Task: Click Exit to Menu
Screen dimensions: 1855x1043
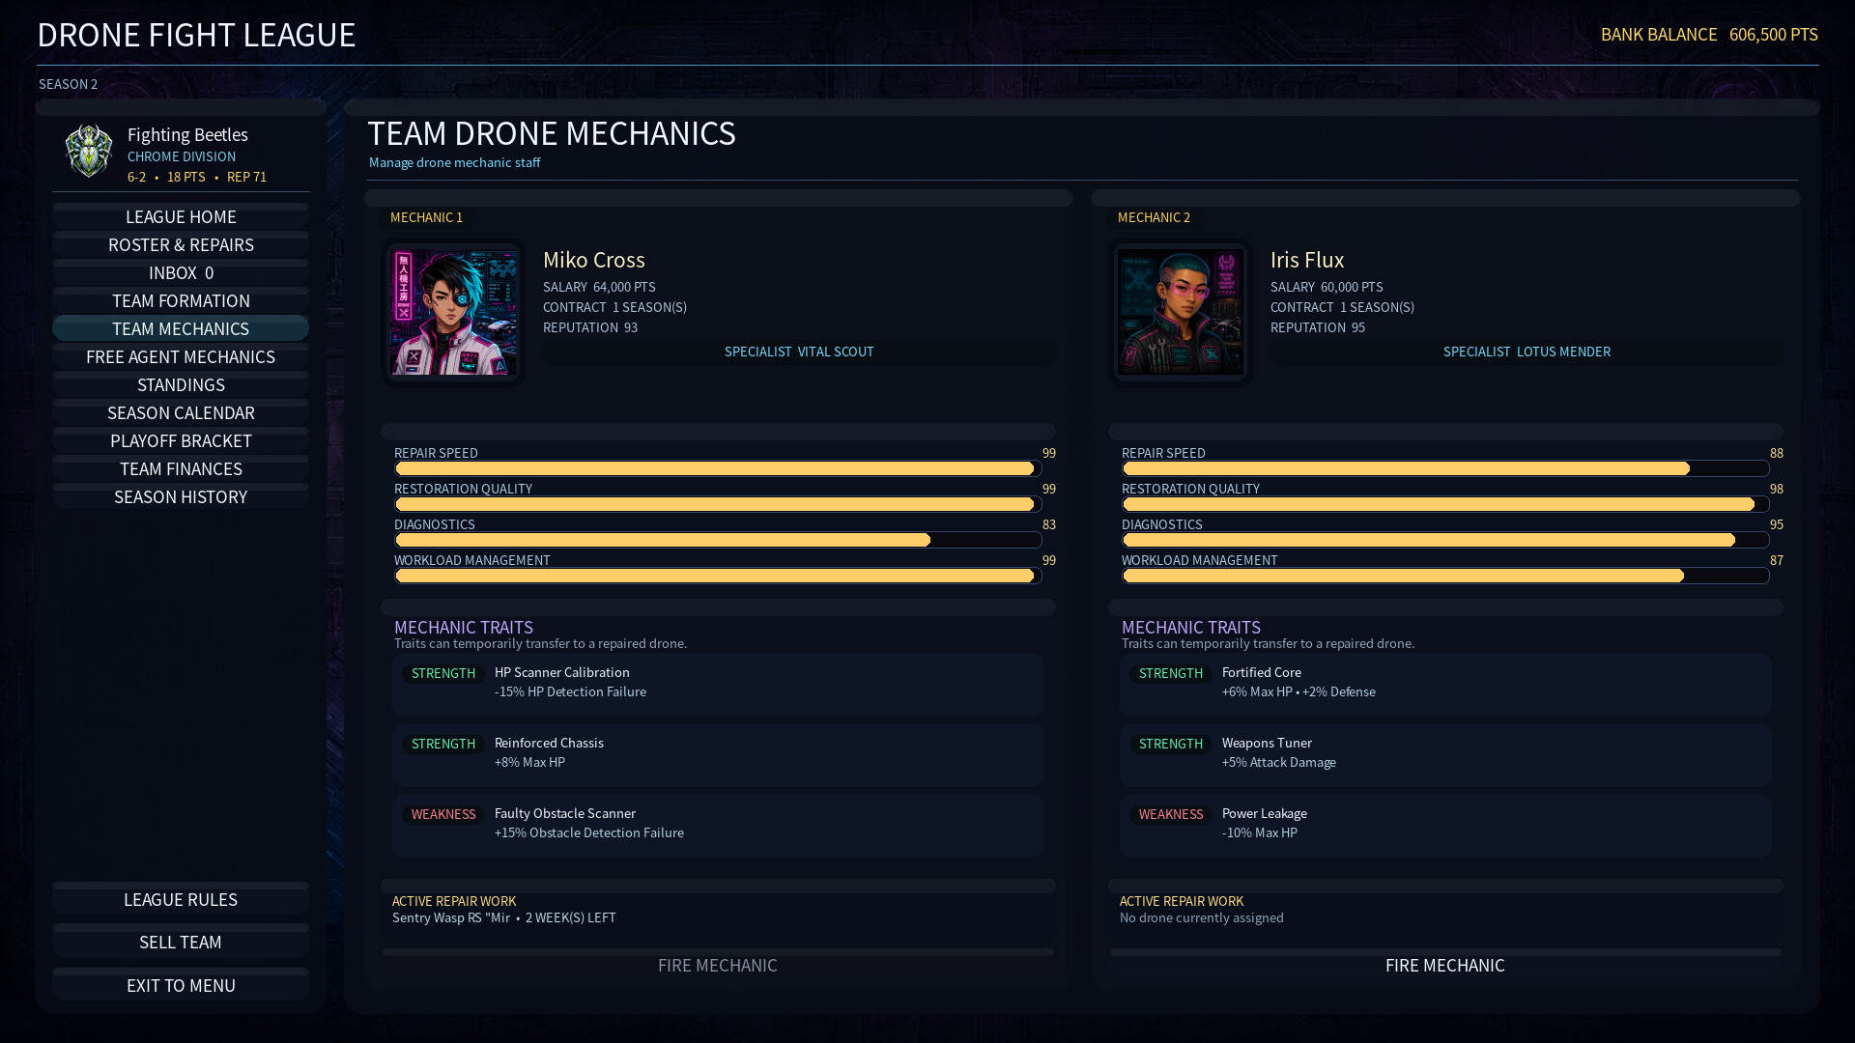Action: [181, 984]
